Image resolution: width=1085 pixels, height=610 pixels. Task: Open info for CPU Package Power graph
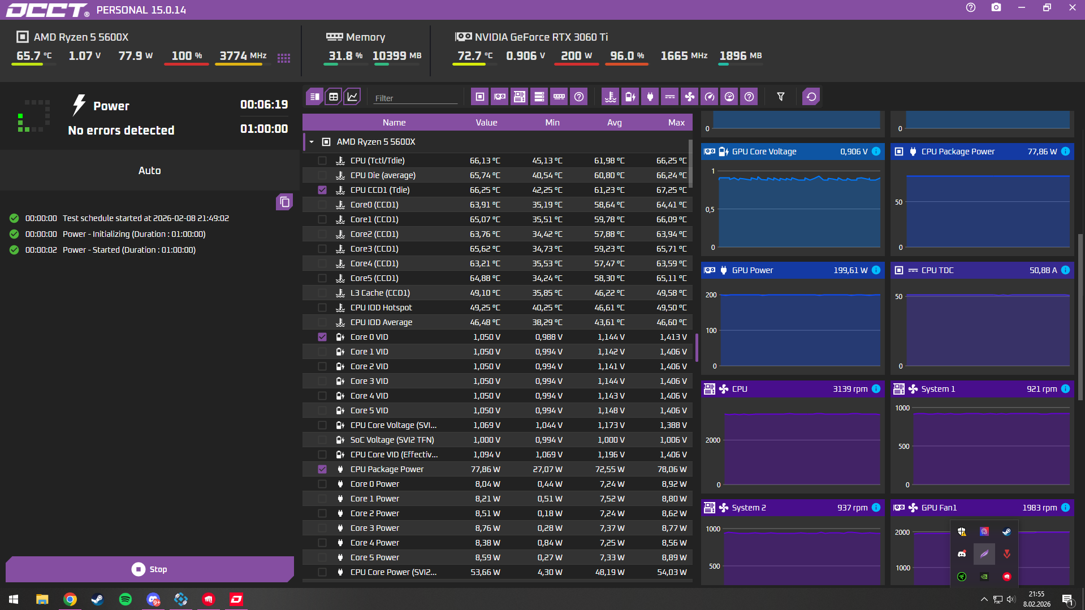click(1065, 152)
